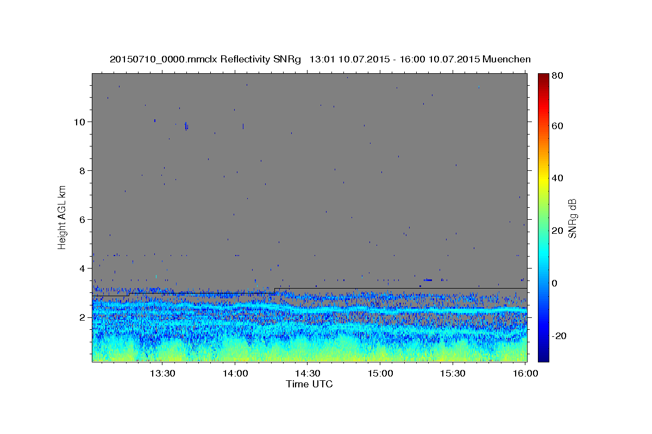Image resolution: width=652 pixels, height=434 pixels.
Task: Click the plot title text
Action: [x=320, y=59]
